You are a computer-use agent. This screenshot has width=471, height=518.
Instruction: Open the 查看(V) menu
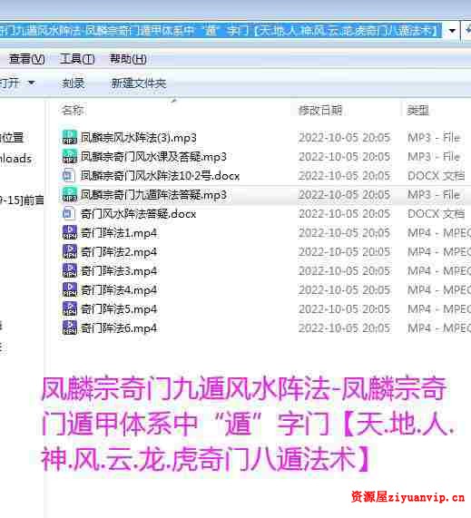click(x=27, y=59)
